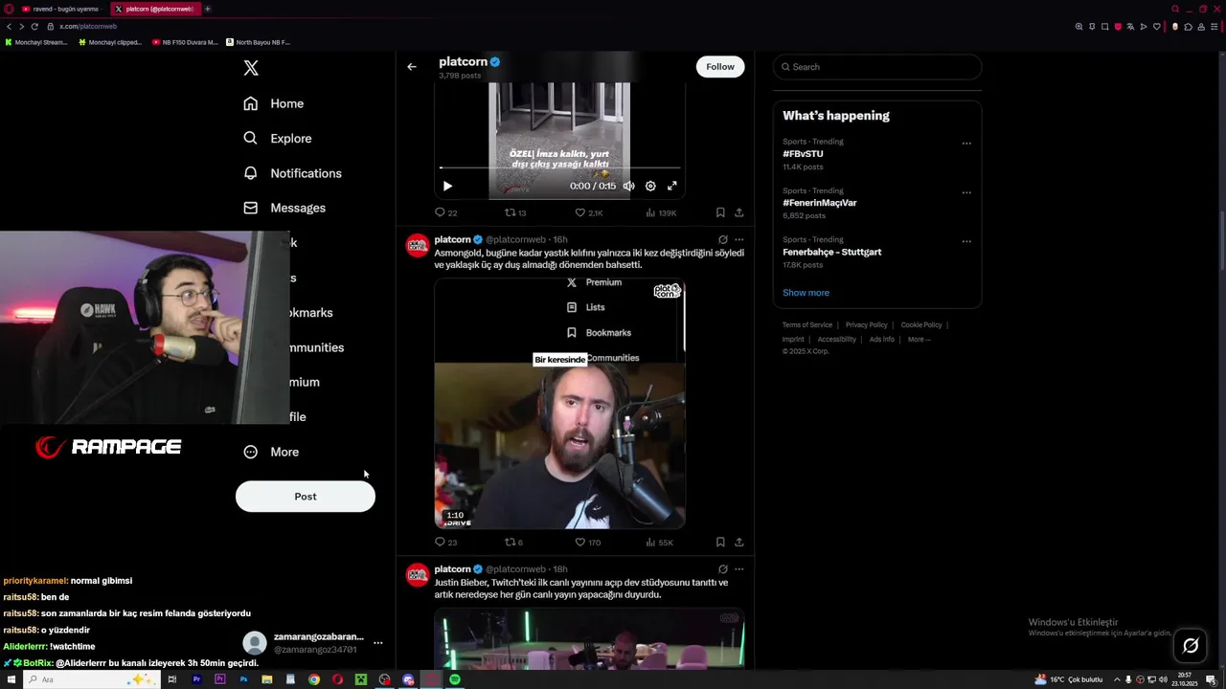Open the #FenerinMaçıVar trending topic

pyautogui.click(x=820, y=203)
